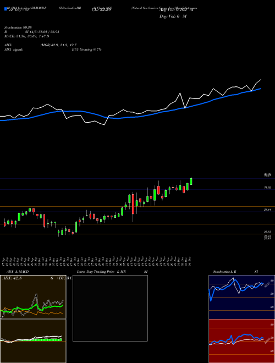Image resolution: width=275 pixels, height=363 pixels.
Task: Click the 'Avg Vol: 0.102 M' label
Action: coord(176,10)
